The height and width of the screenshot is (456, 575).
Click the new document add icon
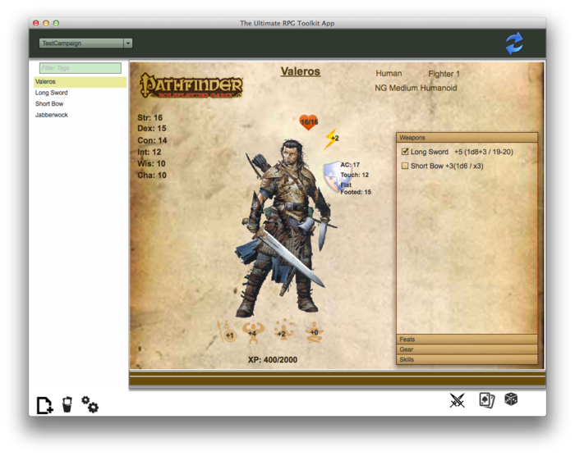44,405
